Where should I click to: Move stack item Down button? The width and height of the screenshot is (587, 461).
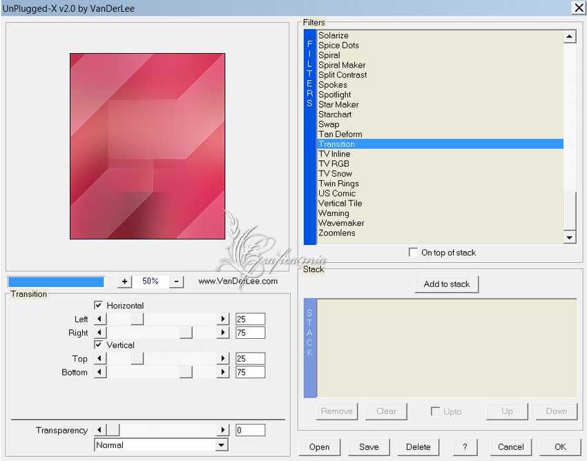(x=557, y=411)
